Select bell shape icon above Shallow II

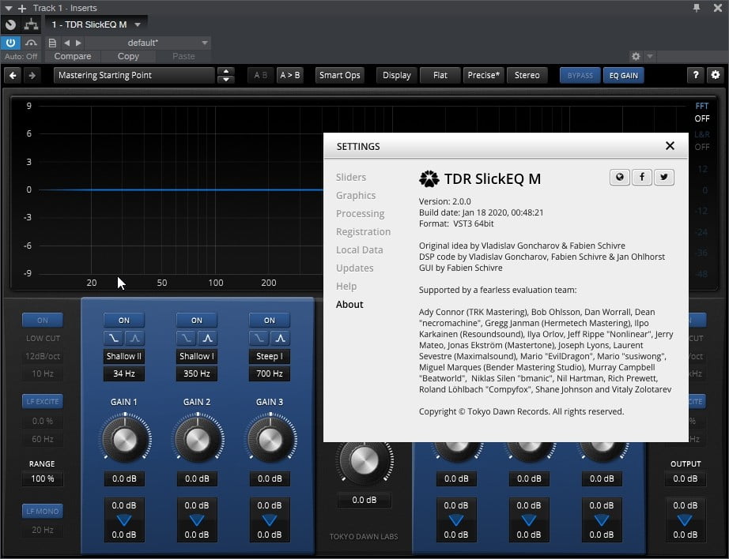click(135, 338)
